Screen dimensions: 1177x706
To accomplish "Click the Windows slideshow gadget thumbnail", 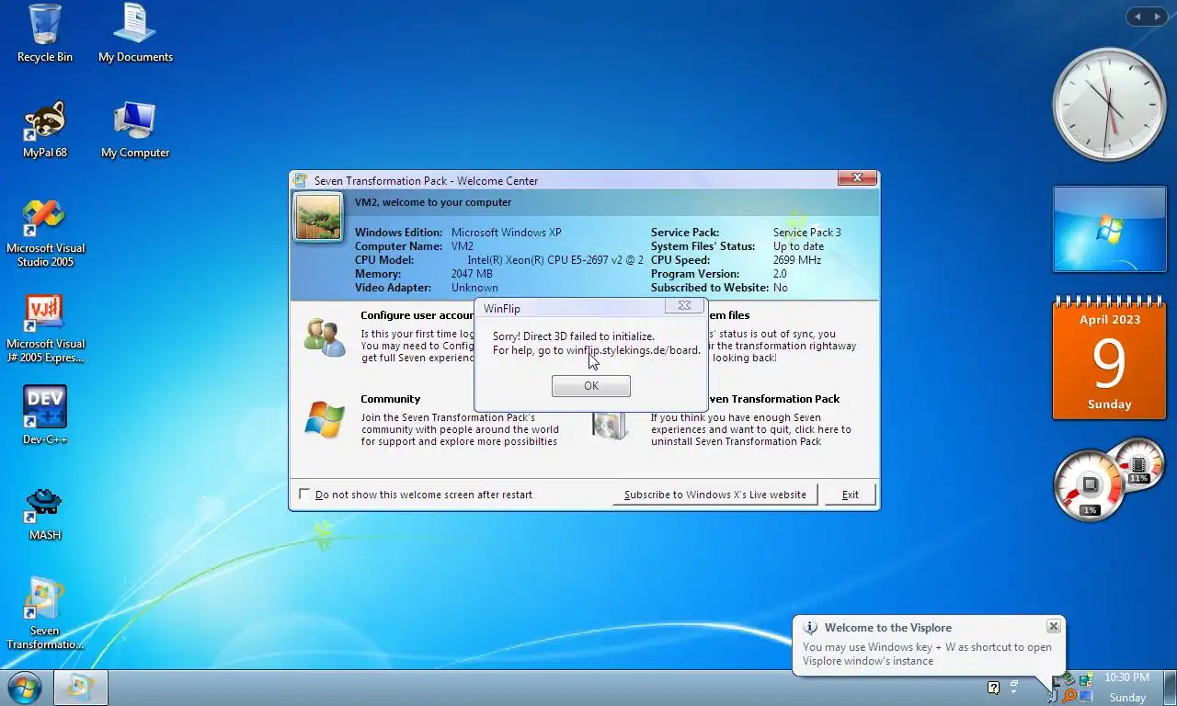I will click(x=1110, y=230).
